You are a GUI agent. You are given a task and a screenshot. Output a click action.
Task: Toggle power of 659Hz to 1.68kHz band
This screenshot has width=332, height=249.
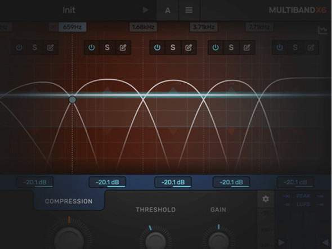click(92, 47)
